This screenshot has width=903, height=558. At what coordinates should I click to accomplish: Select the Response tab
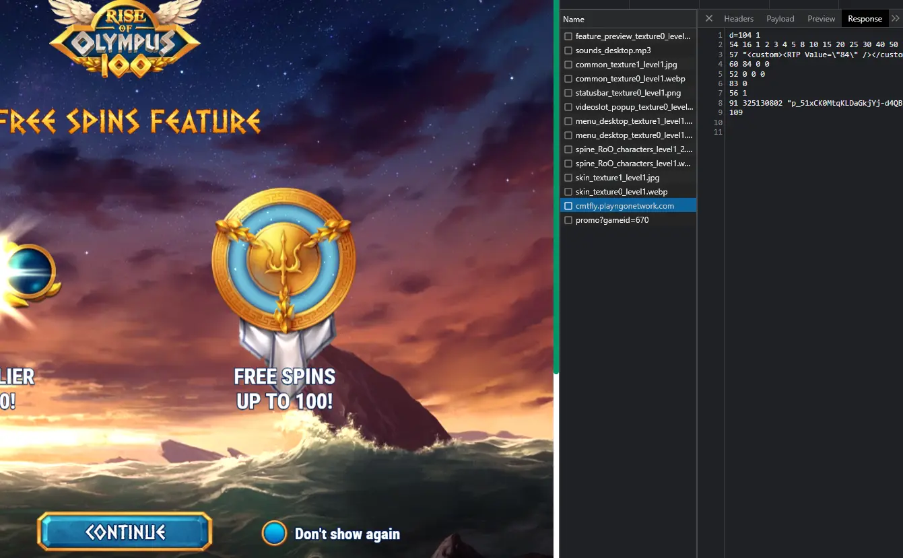[865, 19]
